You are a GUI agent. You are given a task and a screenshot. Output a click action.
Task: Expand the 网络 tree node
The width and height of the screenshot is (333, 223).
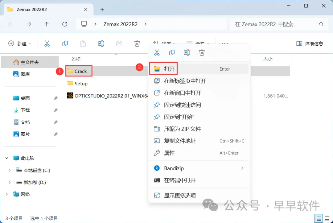(x=7, y=194)
